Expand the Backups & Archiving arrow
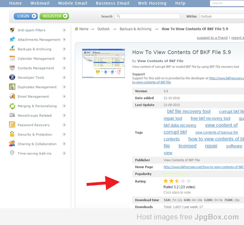 pyautogui.click(x=64, y=49)
